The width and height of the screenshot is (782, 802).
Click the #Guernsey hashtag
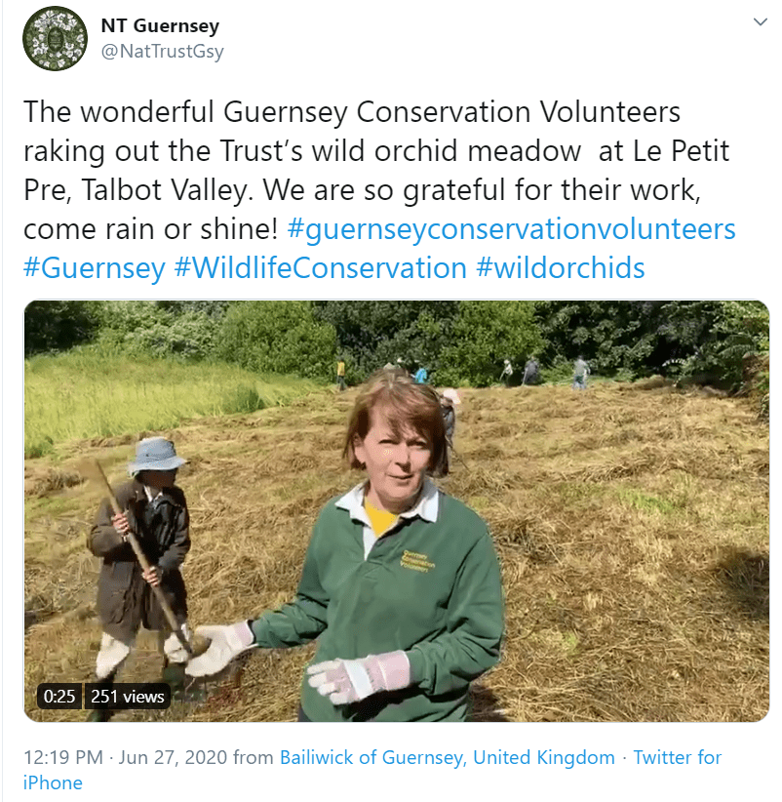tap(94, 267)
